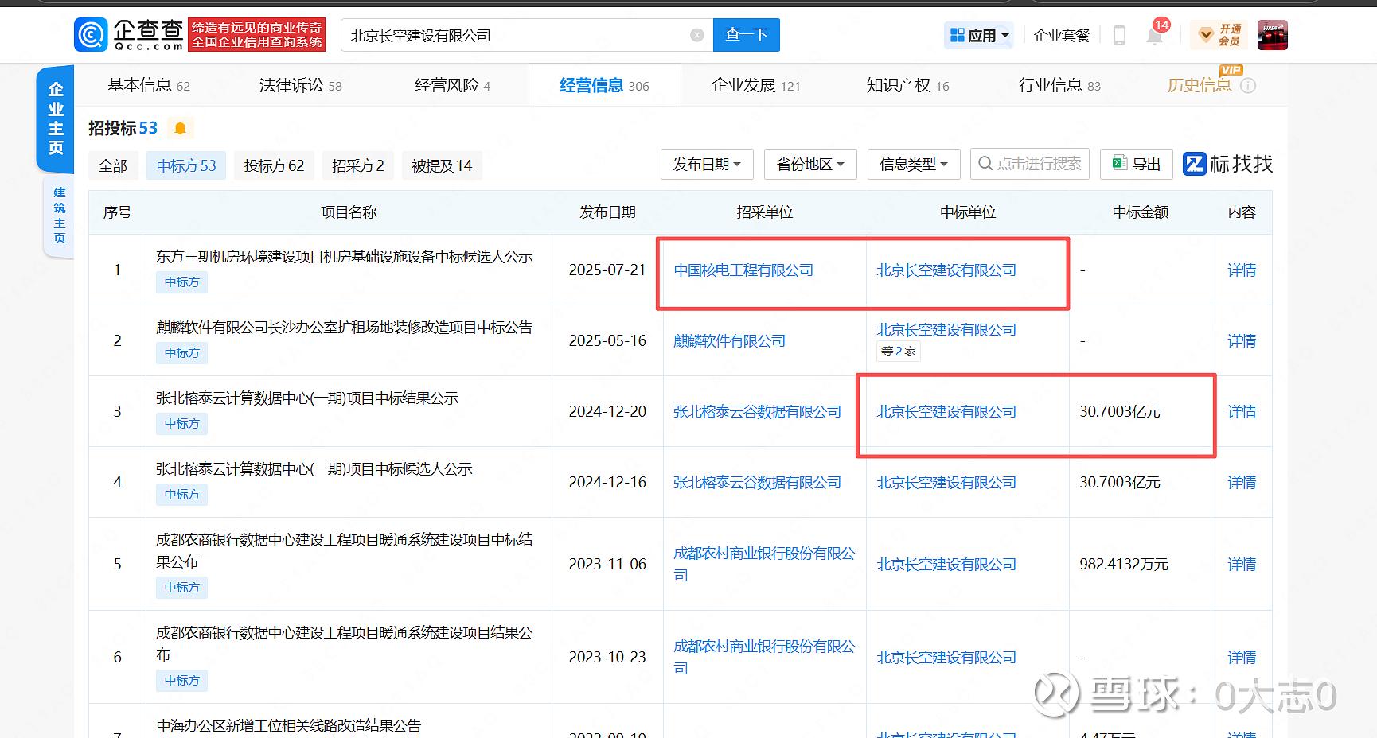The width and height of the screenshot is (1377, 738).
Task: Filter by 全部 bids
Action: (113, 165)
